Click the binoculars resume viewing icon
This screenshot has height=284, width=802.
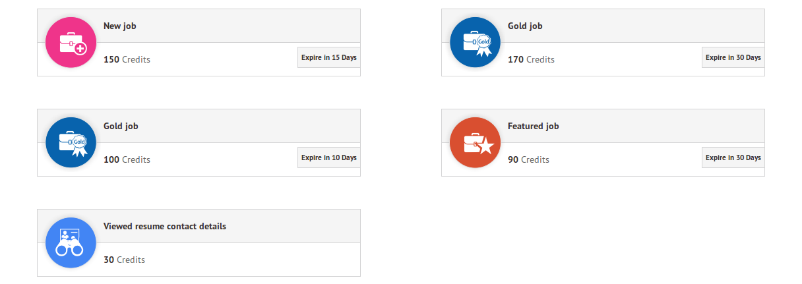(x=71, y=242)
